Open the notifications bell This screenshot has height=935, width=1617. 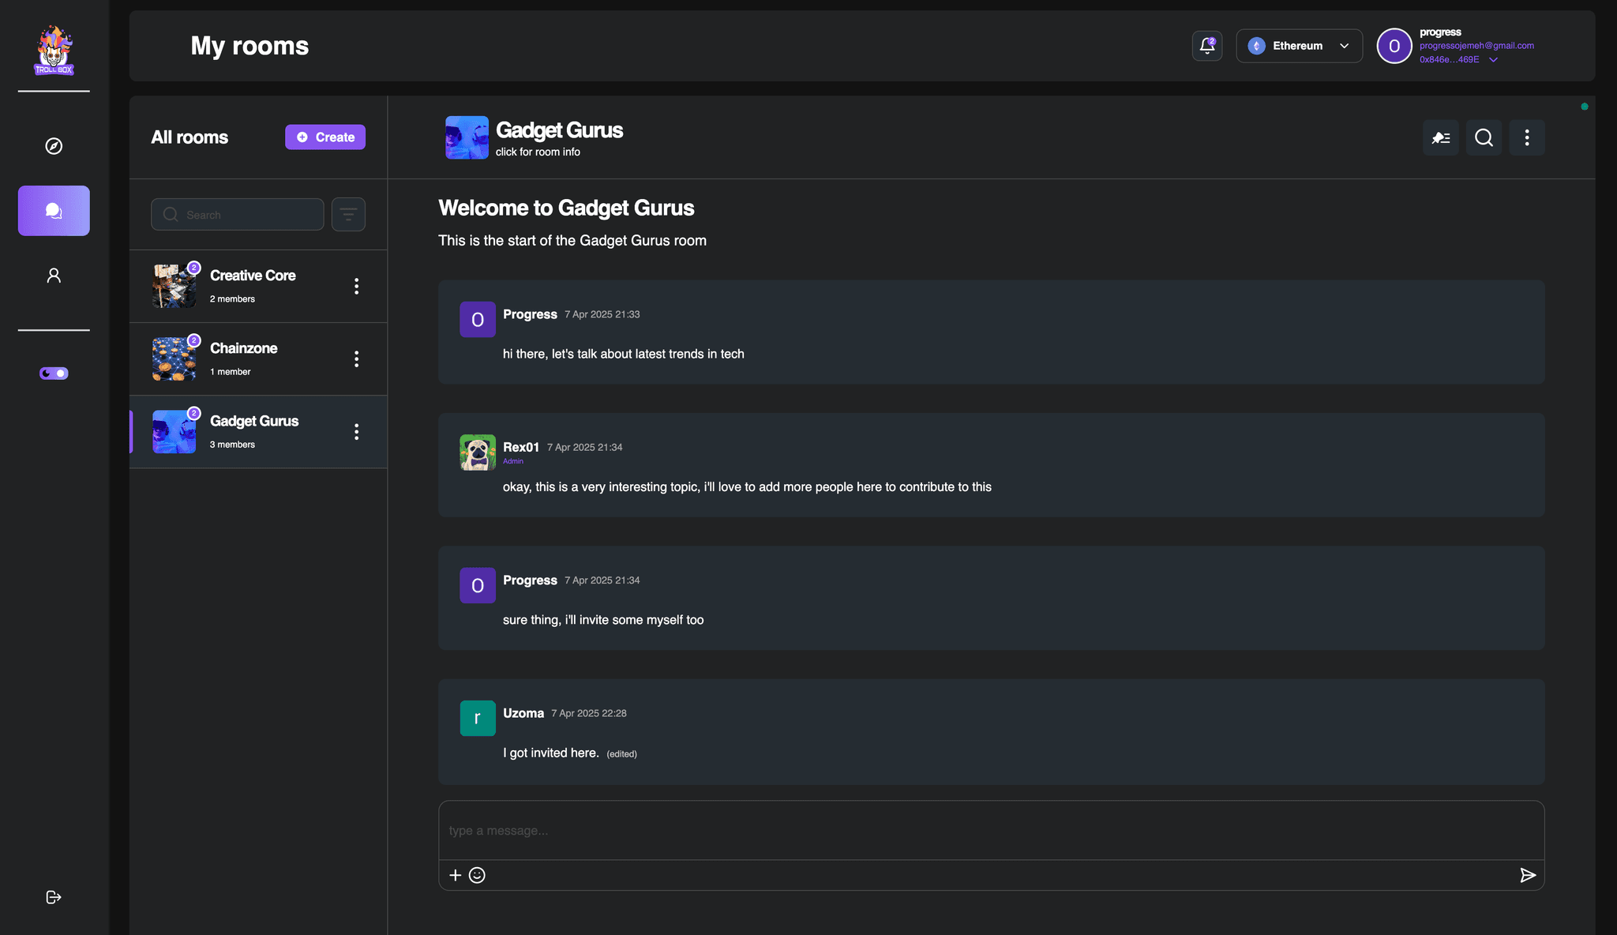(1206, 45)
